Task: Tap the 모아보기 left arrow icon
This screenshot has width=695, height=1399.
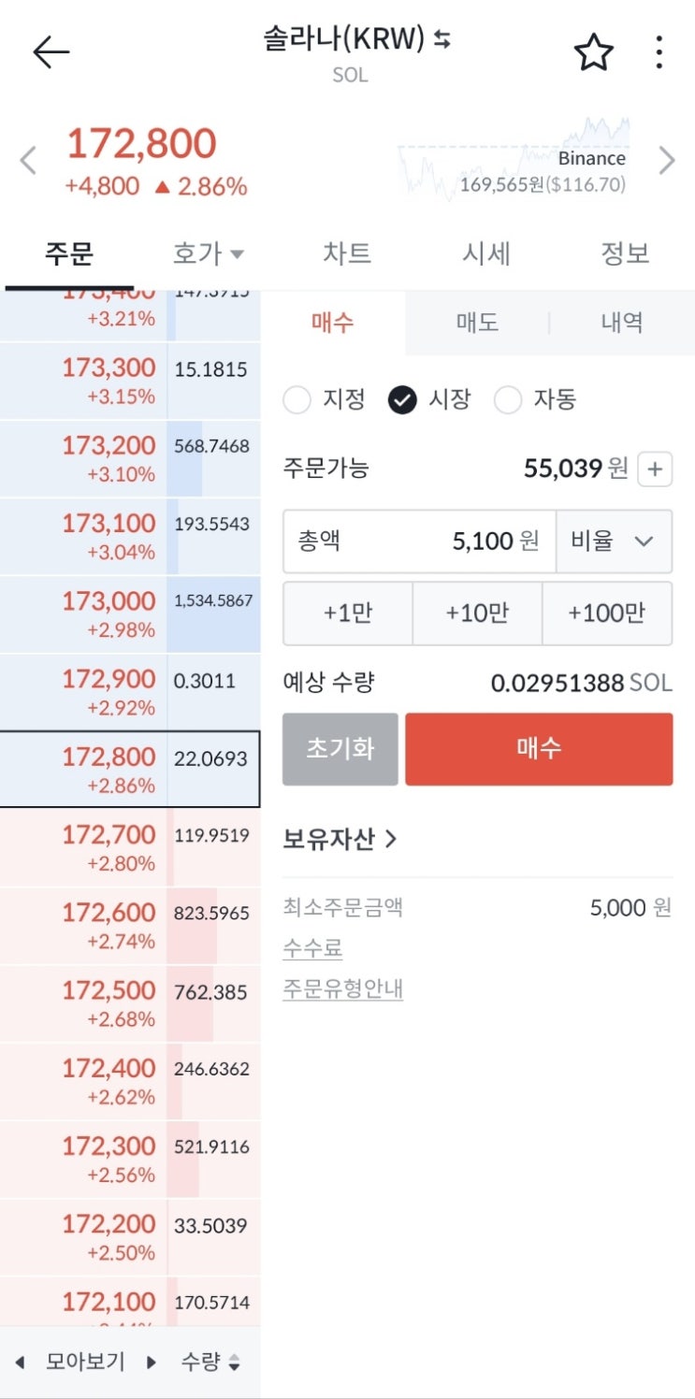Action: click(20, 1363)
